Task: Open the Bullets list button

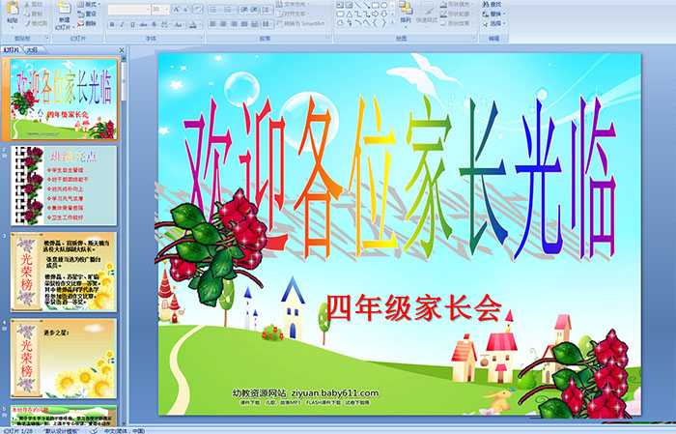Action: pyautogui.click(x=215, y=10)
